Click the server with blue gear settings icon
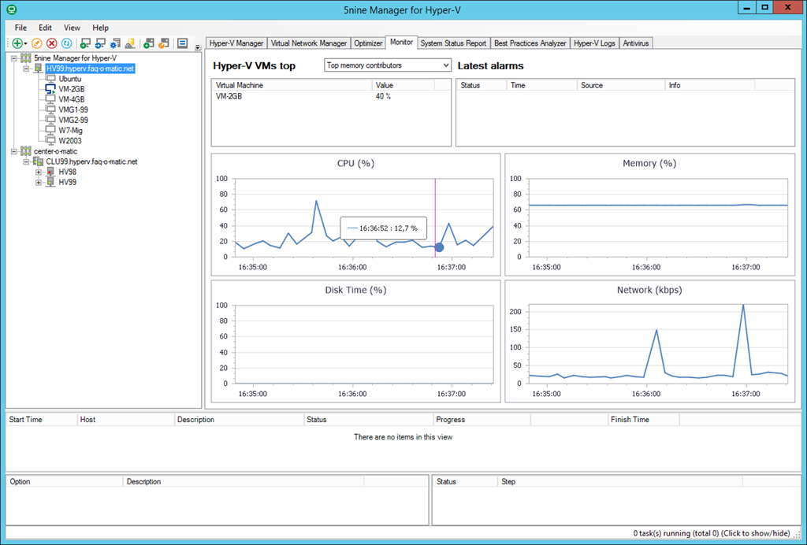This screenshot has height=545, width=807. coord(115,43)
